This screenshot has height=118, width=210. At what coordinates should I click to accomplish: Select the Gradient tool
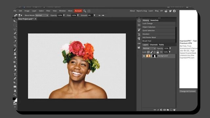[x=15, y=62]
